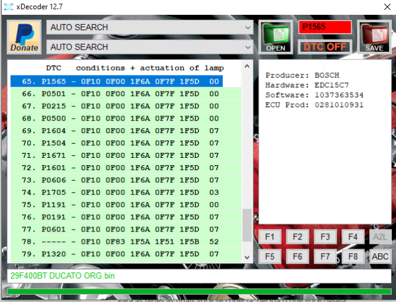
Task: Click the ABC button
Action: [x=381, y=256]
